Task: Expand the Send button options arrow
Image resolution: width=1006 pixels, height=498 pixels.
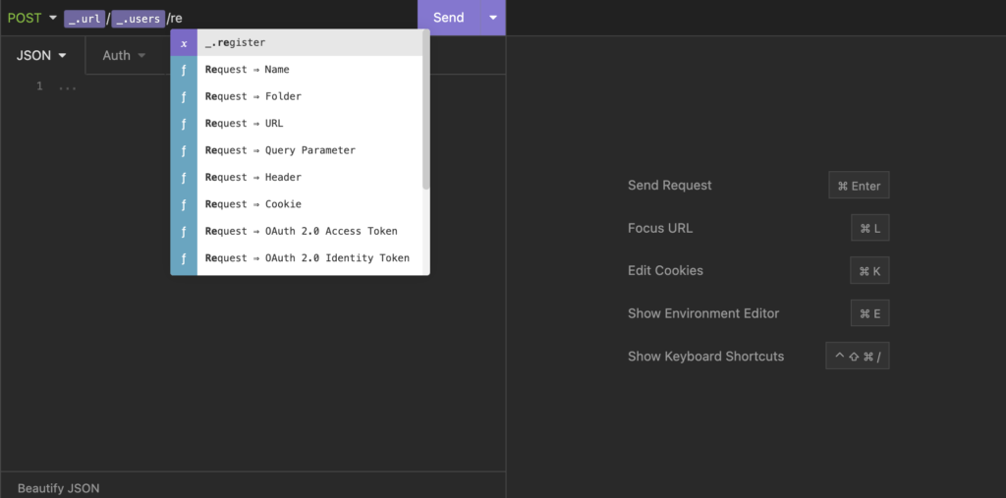Action: (493, 18)
